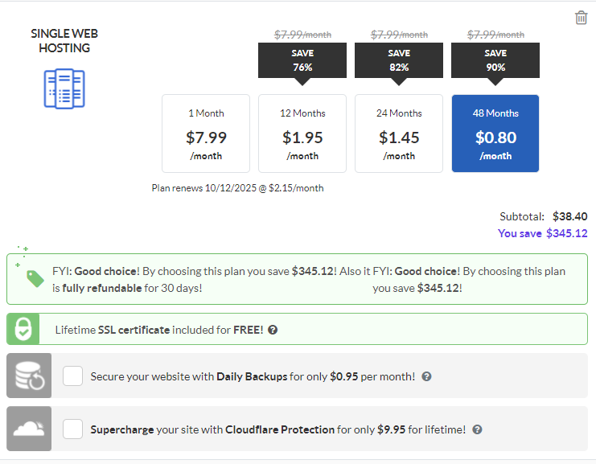Click the 'You save $345.12' text
Image resolution: width=596 pixels, height=464 pixels.
pyautogui.click(x=542, y=233)
